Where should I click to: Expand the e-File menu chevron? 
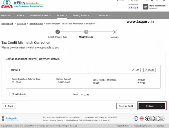coord(23,15)
